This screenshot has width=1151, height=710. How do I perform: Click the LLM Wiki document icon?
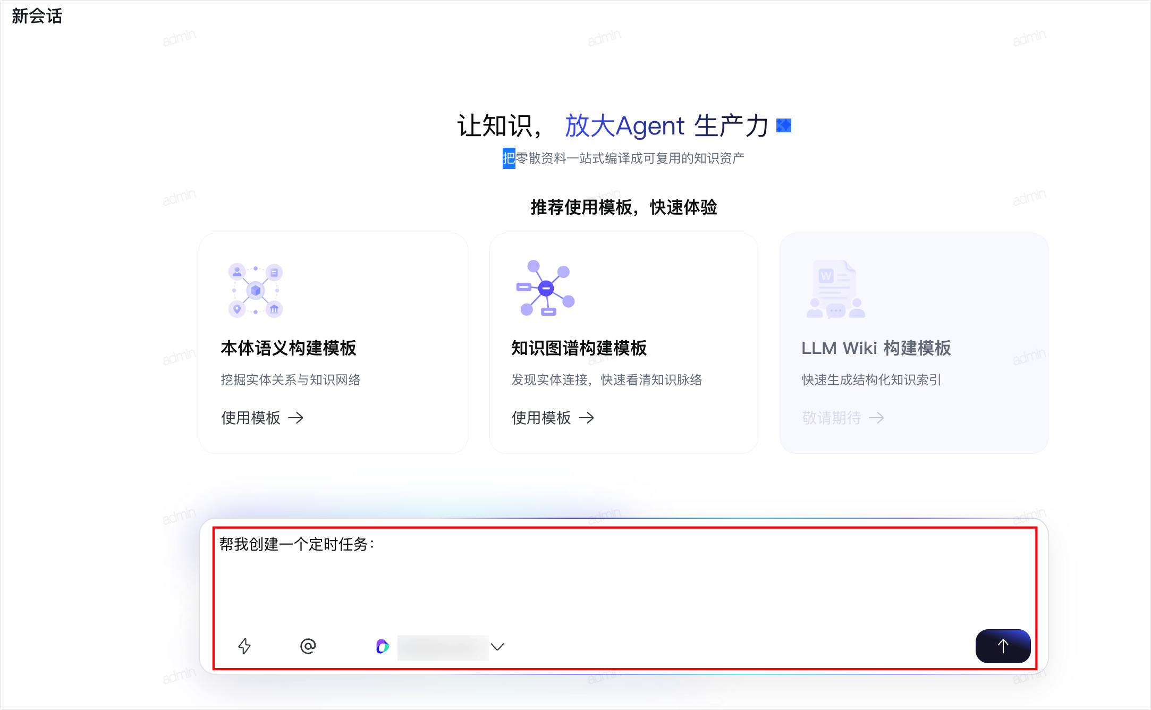click(835, 289)
